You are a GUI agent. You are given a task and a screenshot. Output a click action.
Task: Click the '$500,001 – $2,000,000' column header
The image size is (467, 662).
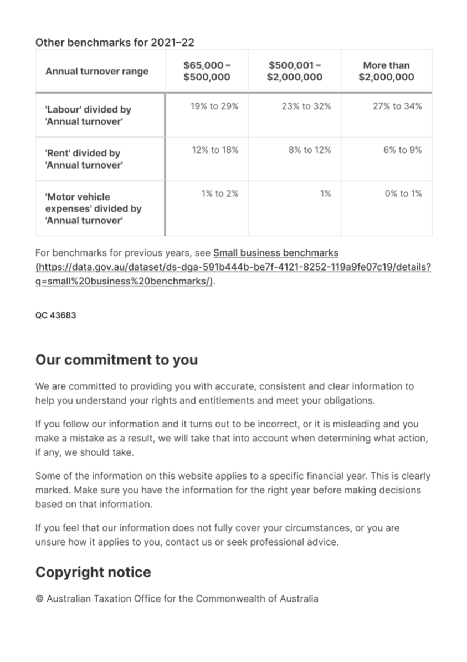tap(295, 71)
